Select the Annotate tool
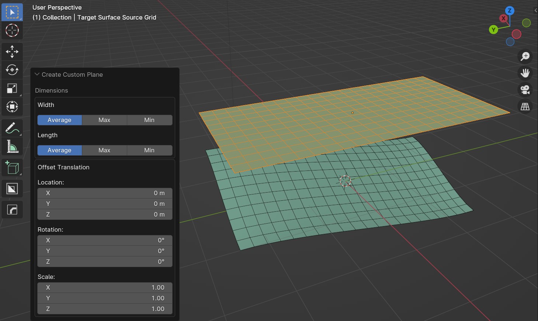Screen dimensions: 538x321 point(12,128)
